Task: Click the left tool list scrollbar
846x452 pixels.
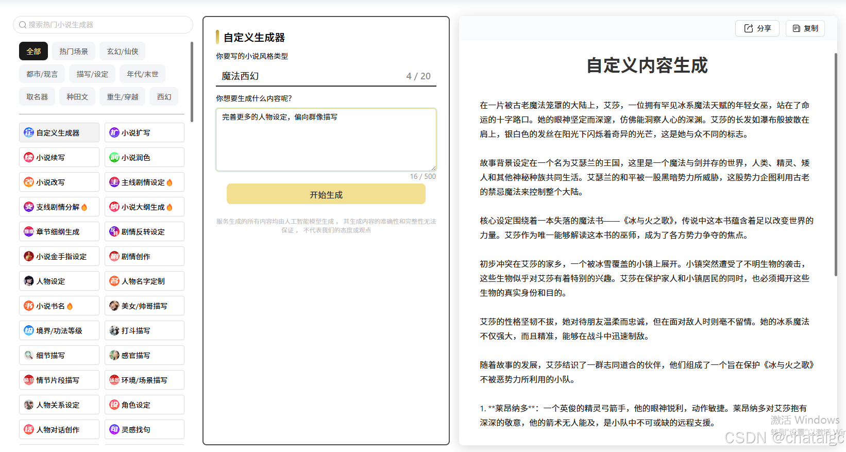Action: coord(192,81)
